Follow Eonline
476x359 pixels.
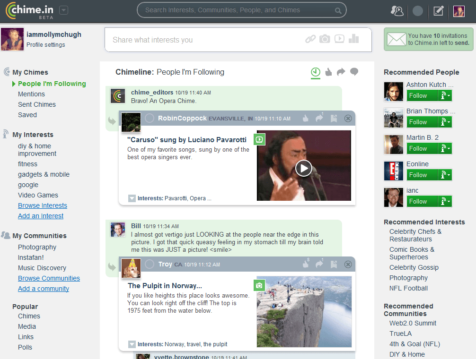422,175
